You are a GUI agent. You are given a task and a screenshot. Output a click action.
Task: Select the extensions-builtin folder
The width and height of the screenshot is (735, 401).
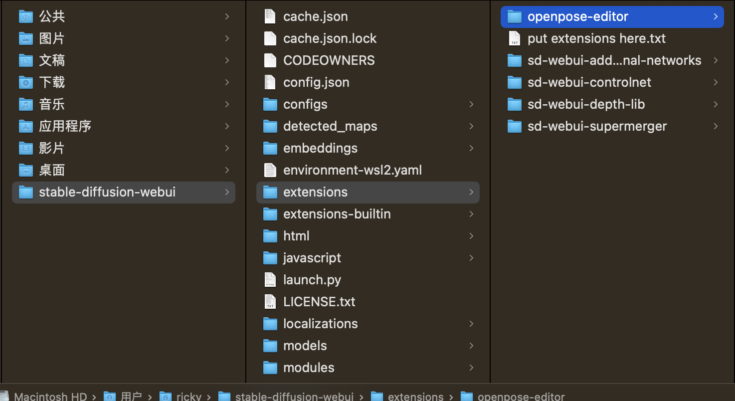point(337,214)
